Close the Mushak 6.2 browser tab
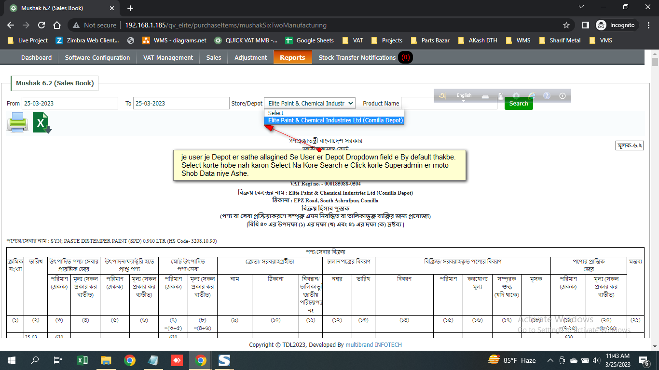659x370 pixels. (112, 8)
